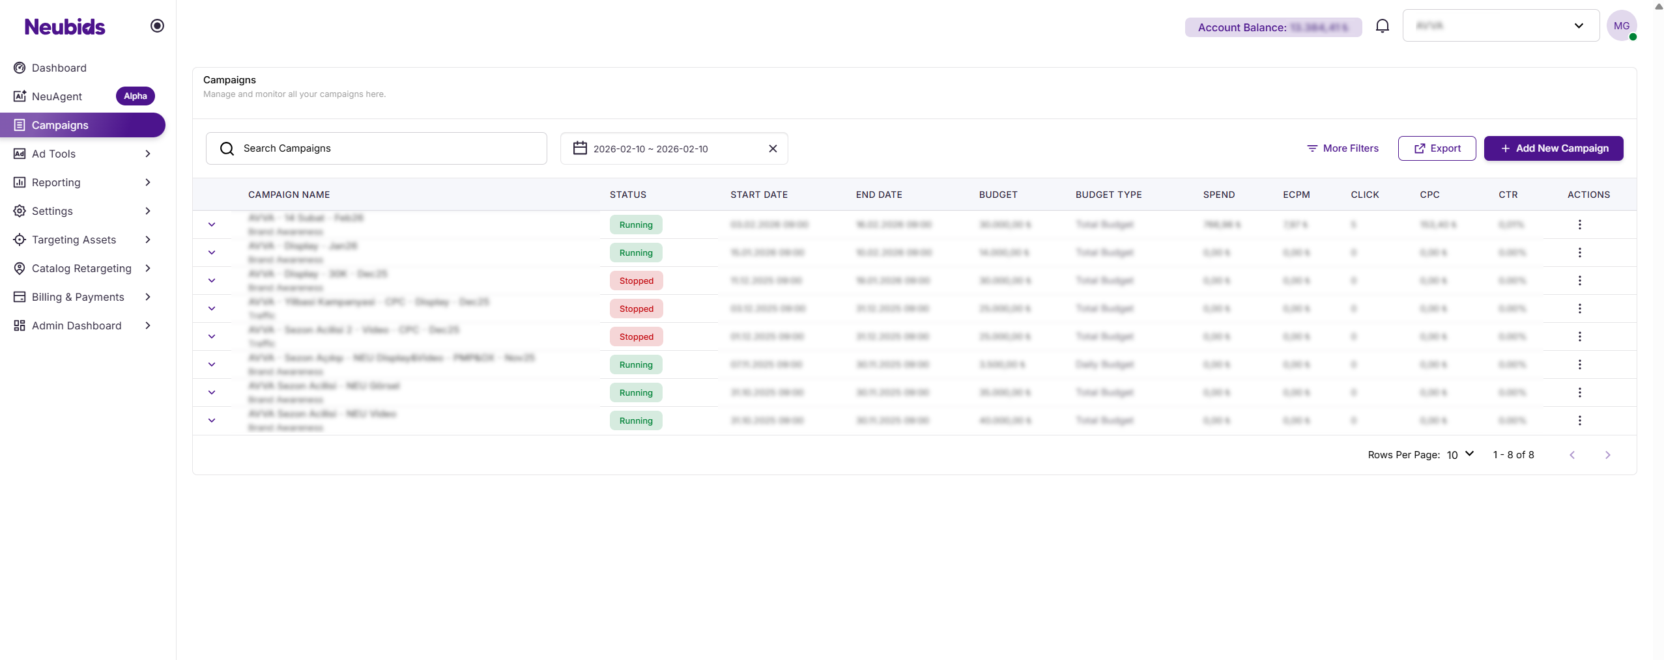Click the calendar icon in date filter
This screenshot has width=1664, height=660.
pos(580,148)
